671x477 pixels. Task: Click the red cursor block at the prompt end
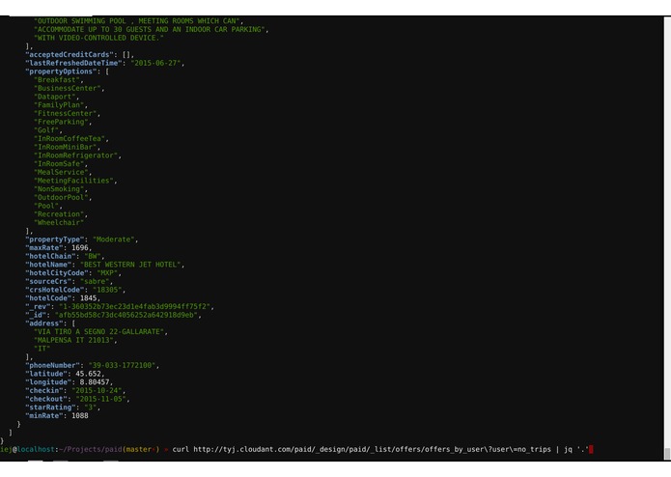[x=591, y=449]
